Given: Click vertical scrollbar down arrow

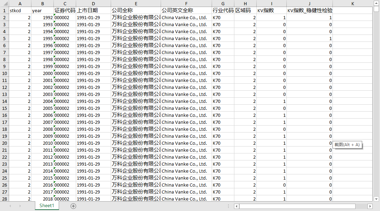Looking at the screenshot, I should 376,199.
